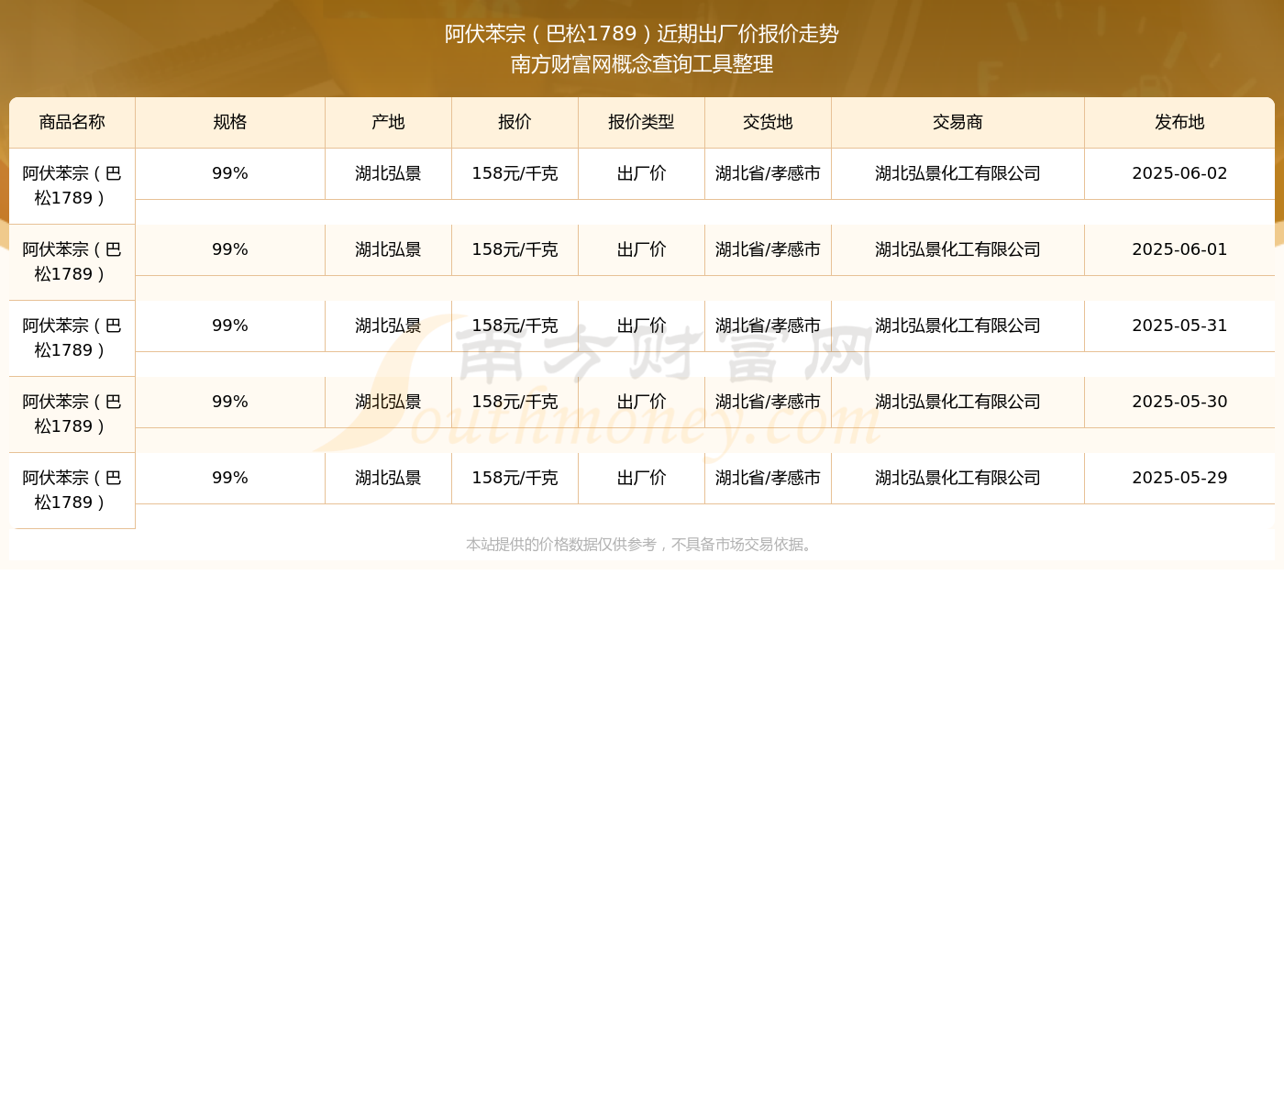
Task: Click the subtitle 南方财富网概念查询工具整理
Action: [x=642, y=64]
